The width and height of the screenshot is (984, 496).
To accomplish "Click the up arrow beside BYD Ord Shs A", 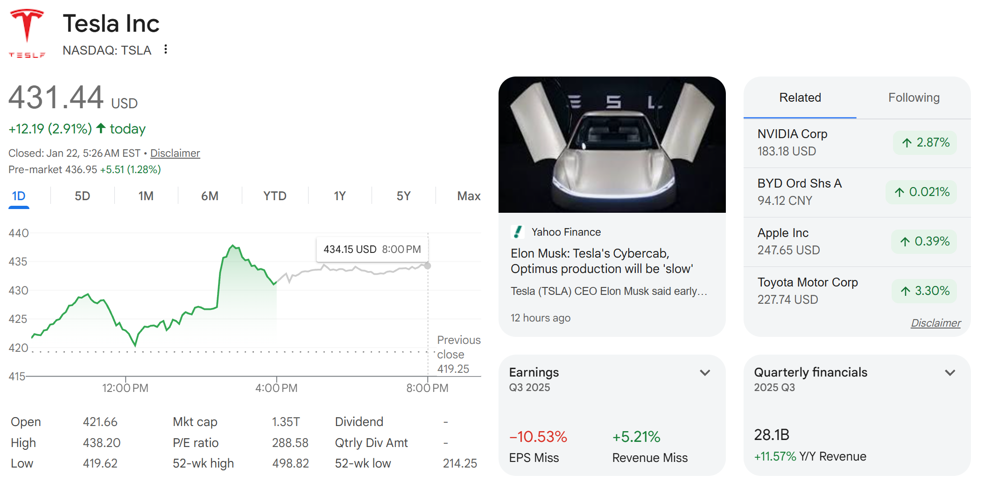I will [900, 192].
